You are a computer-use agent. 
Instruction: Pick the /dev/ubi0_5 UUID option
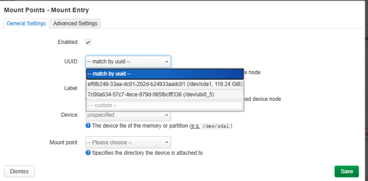151,95
